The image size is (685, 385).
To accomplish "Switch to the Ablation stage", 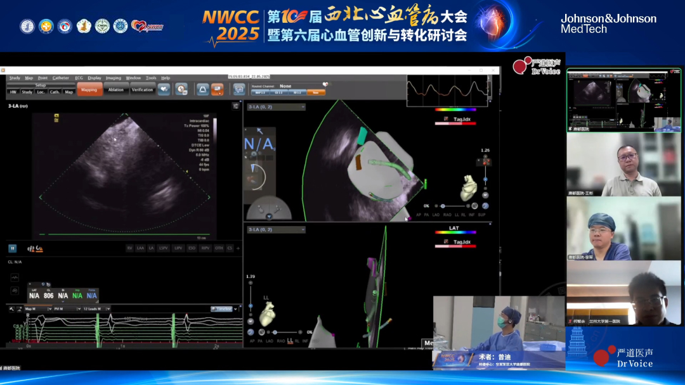I will coord(116,89).
